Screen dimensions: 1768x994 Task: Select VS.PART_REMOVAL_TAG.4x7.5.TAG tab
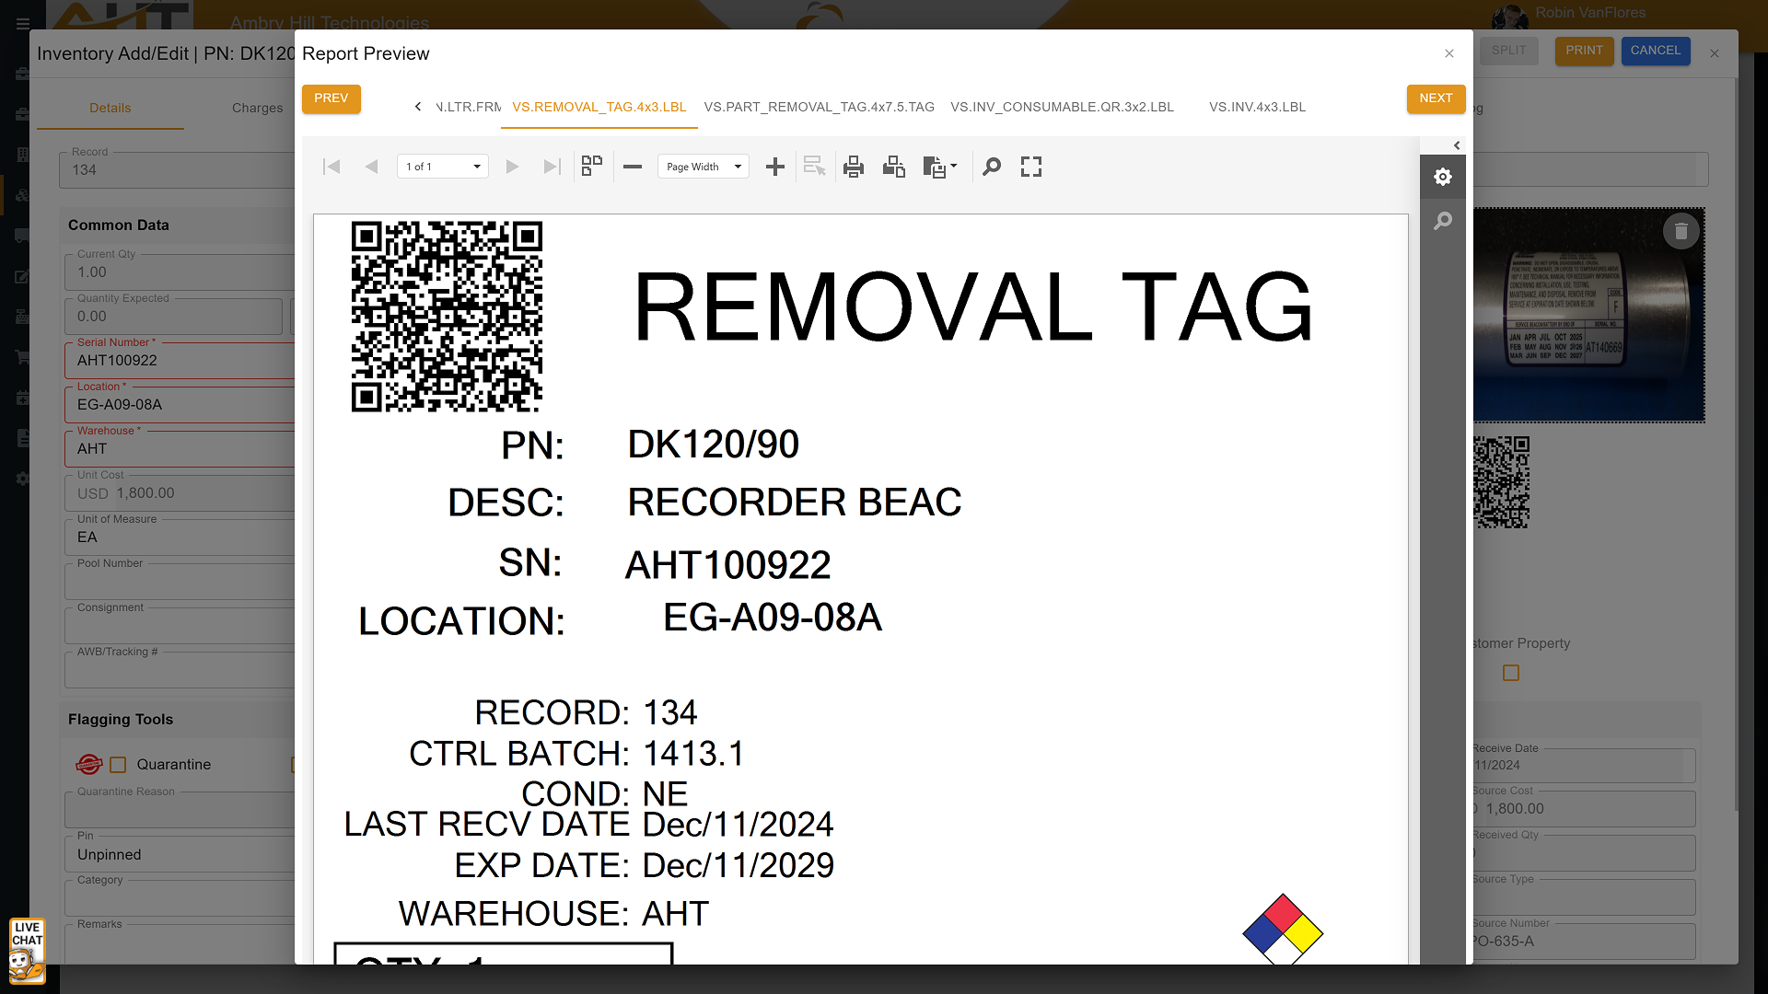pos(819,107)
